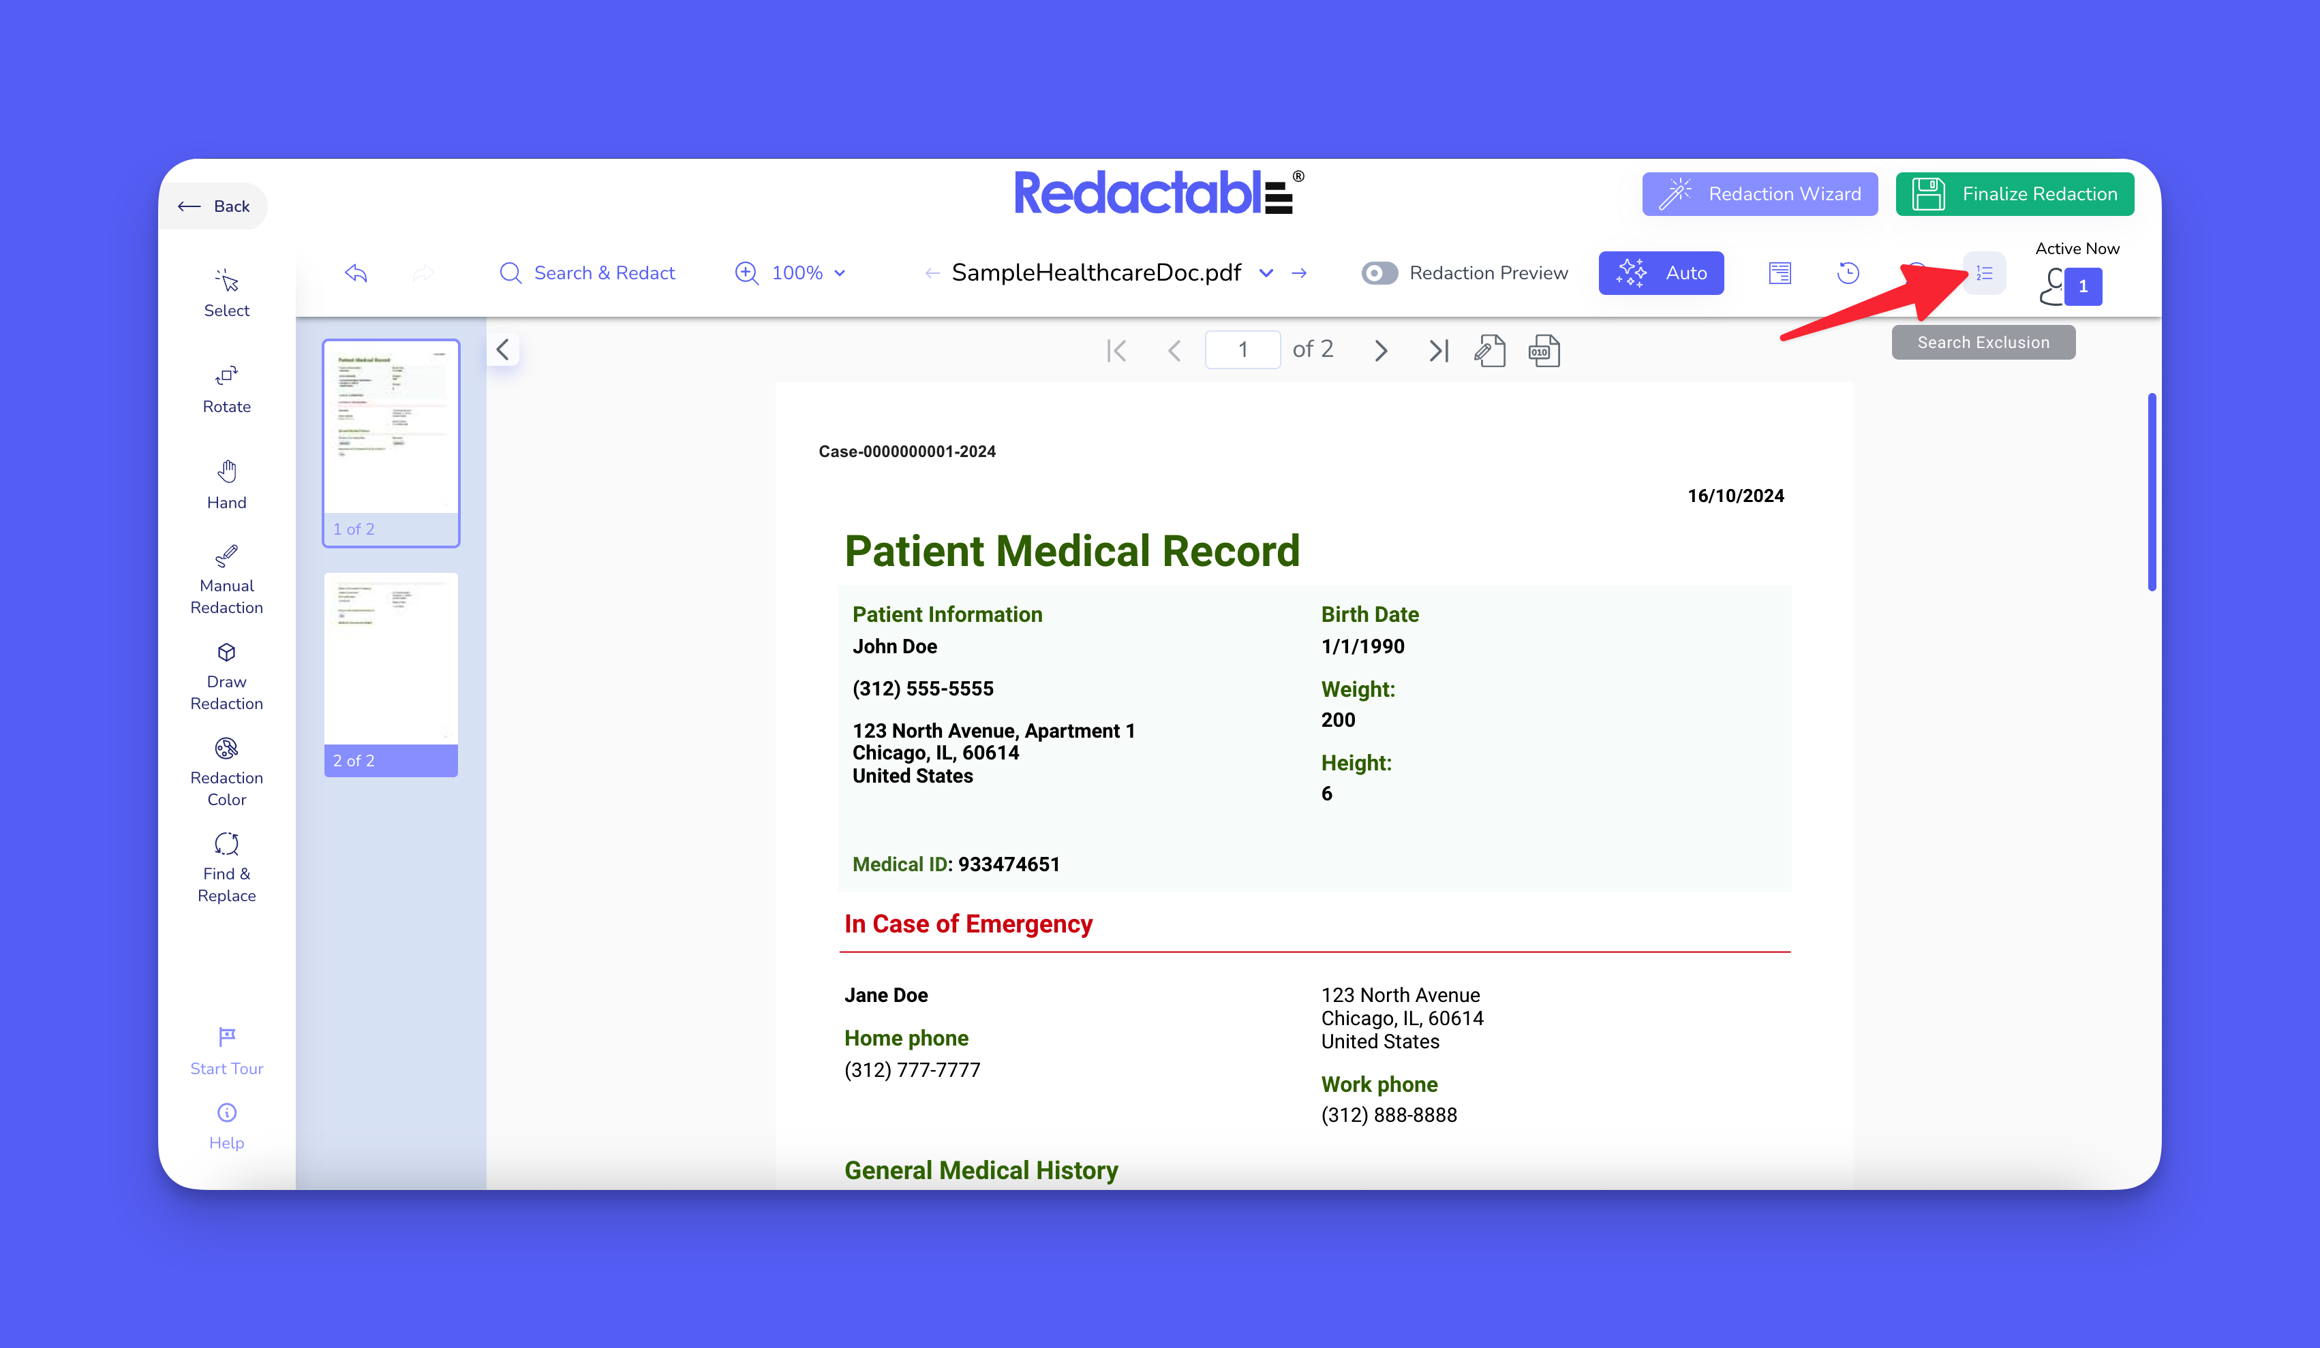Launch the Redaction Wizard
Viewport: 2320px width, 1348px height.
1759,194
